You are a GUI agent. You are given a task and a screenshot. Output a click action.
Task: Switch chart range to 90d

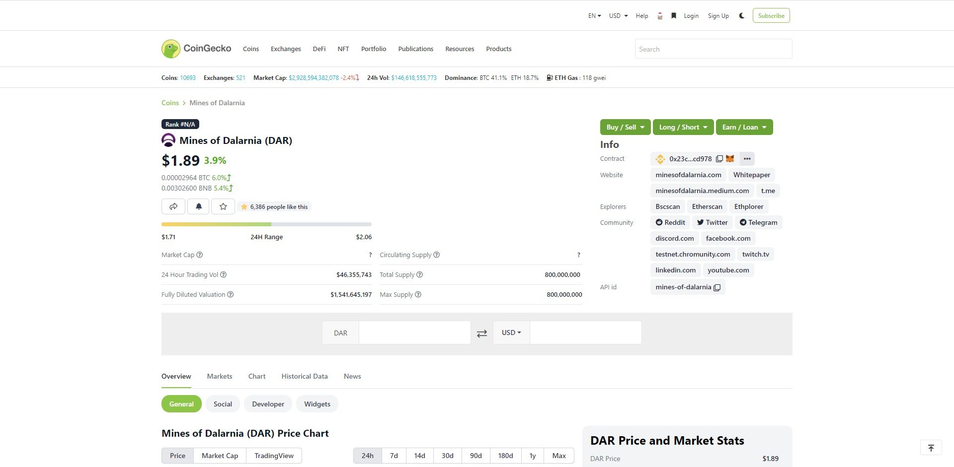click(476, 455)
